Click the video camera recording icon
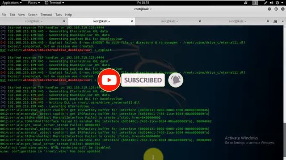The image size is (286, 160). click(246, 3)
